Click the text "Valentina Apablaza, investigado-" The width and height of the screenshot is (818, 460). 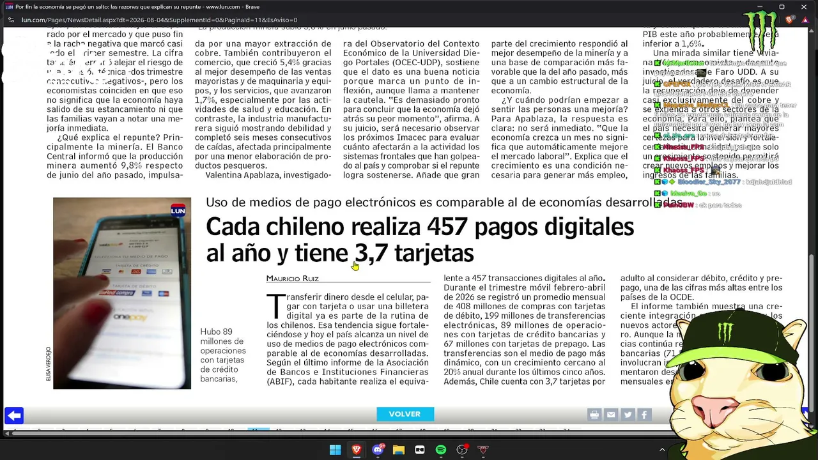(268, 175)
